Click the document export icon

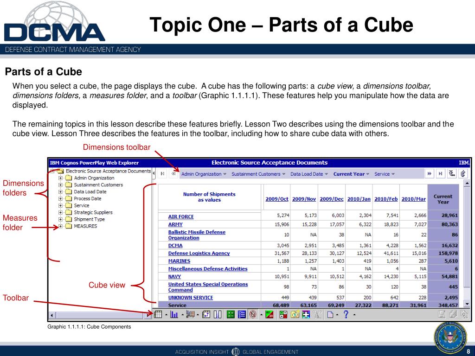click(330, 315)
